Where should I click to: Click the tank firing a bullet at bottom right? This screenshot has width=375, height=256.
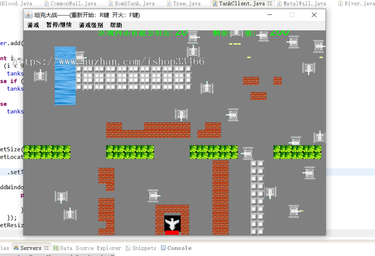[x=295, y=211]
